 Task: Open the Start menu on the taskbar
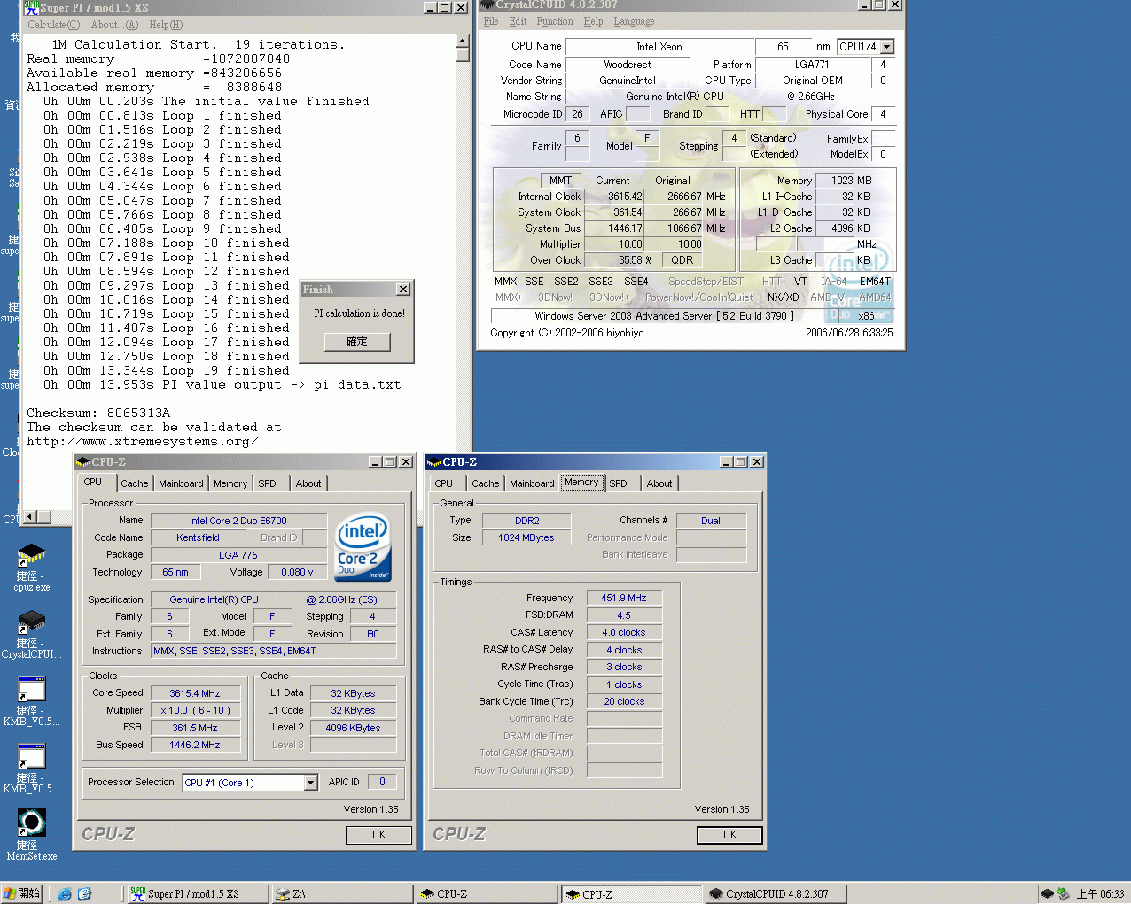(22, 894)
